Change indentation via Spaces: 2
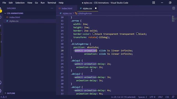The image size is (177, 99). (143, 97)
